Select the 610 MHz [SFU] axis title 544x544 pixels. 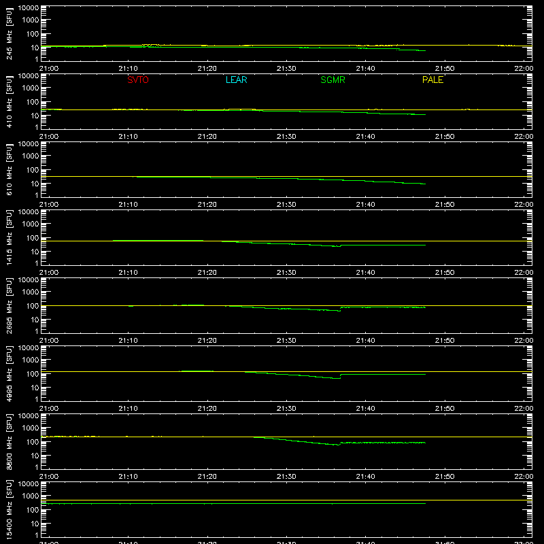coord(9,169)
